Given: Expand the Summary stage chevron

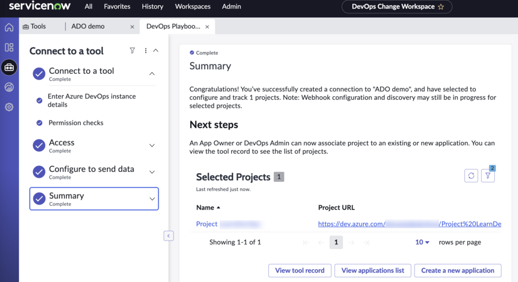Looking at the screenshot, I should pyautogui.click(x=152, y=198).
